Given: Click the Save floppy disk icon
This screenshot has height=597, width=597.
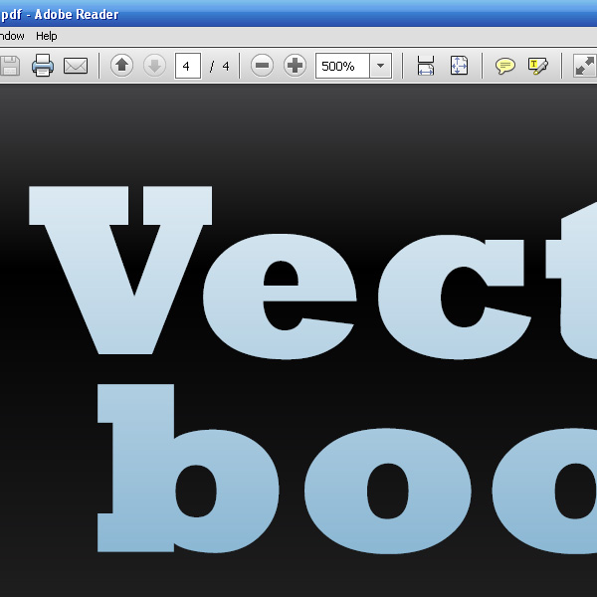Looking at the screenshot, I should pos(9,66).
